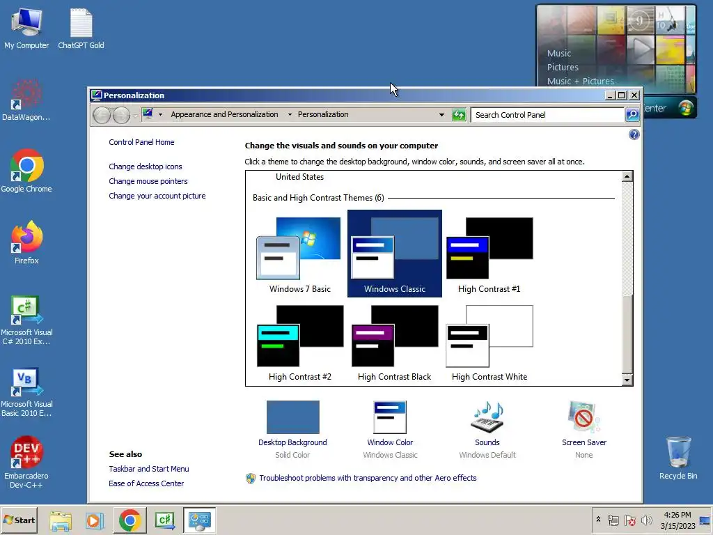This screenshot has height=535, width=713.
Task: Click the Control Panel address bar icon
Action: click(x=148, y=114)
